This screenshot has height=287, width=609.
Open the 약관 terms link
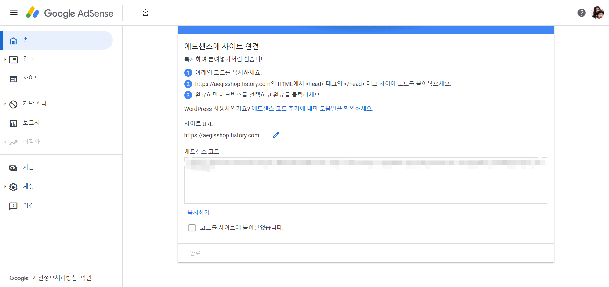tap(86, 278)
